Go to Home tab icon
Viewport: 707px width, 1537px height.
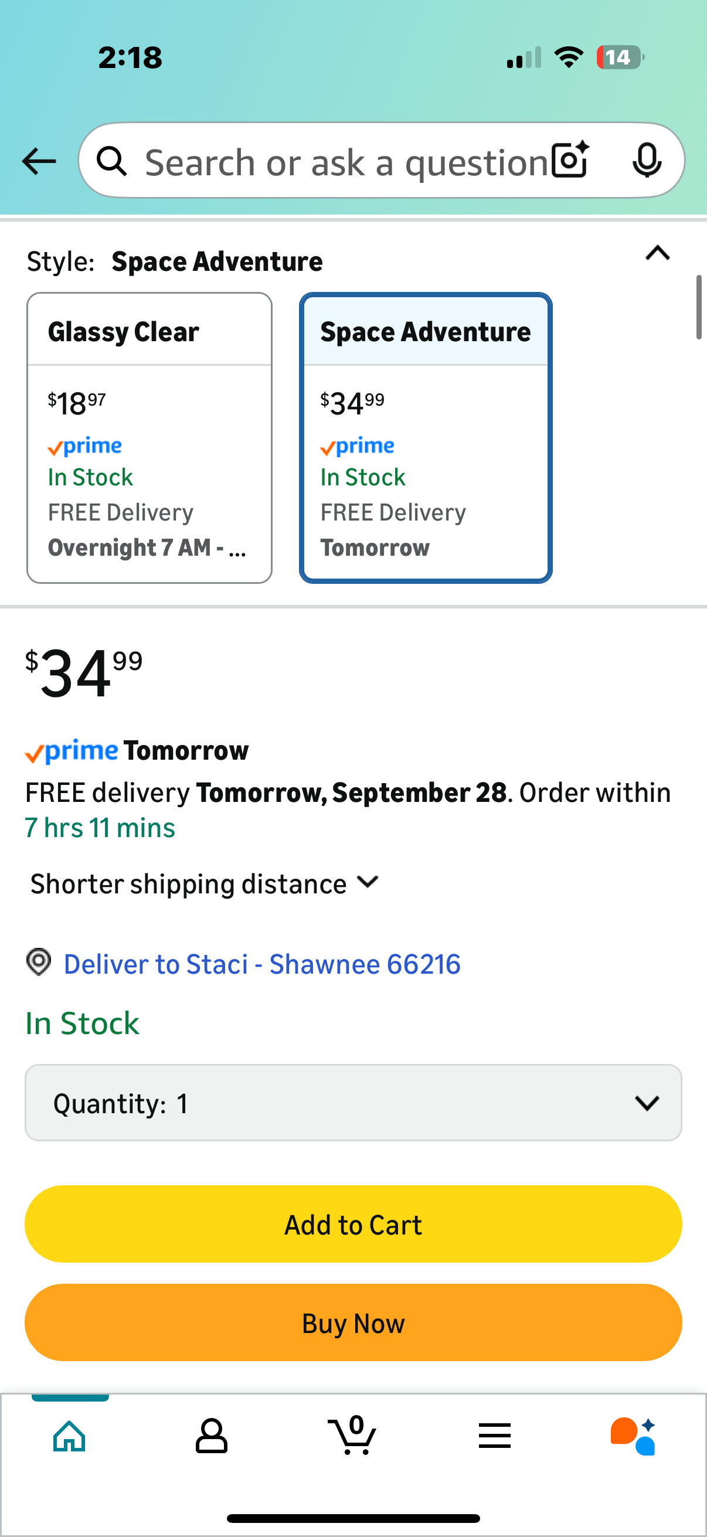coord(70,1436)
